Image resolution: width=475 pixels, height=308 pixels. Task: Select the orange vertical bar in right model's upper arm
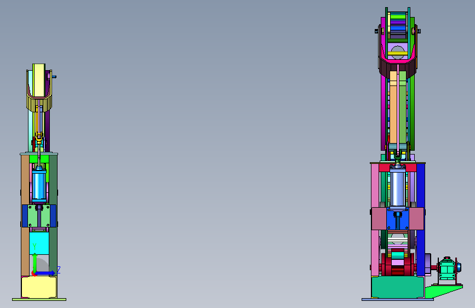click(x=393, y=107)
